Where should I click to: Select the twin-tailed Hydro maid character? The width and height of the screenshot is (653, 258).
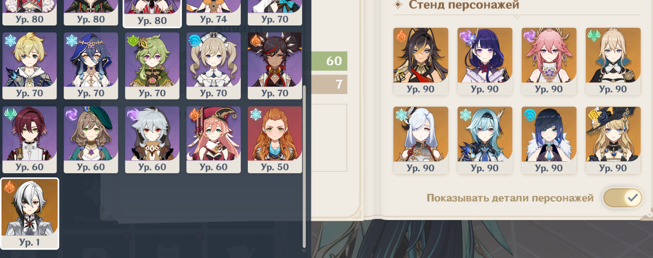(x=213, y=66)
